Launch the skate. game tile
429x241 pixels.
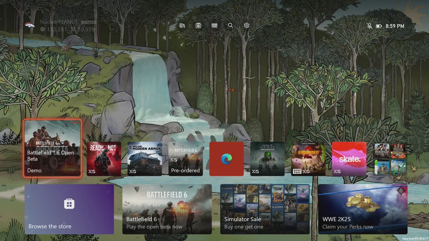coord(349,159)
